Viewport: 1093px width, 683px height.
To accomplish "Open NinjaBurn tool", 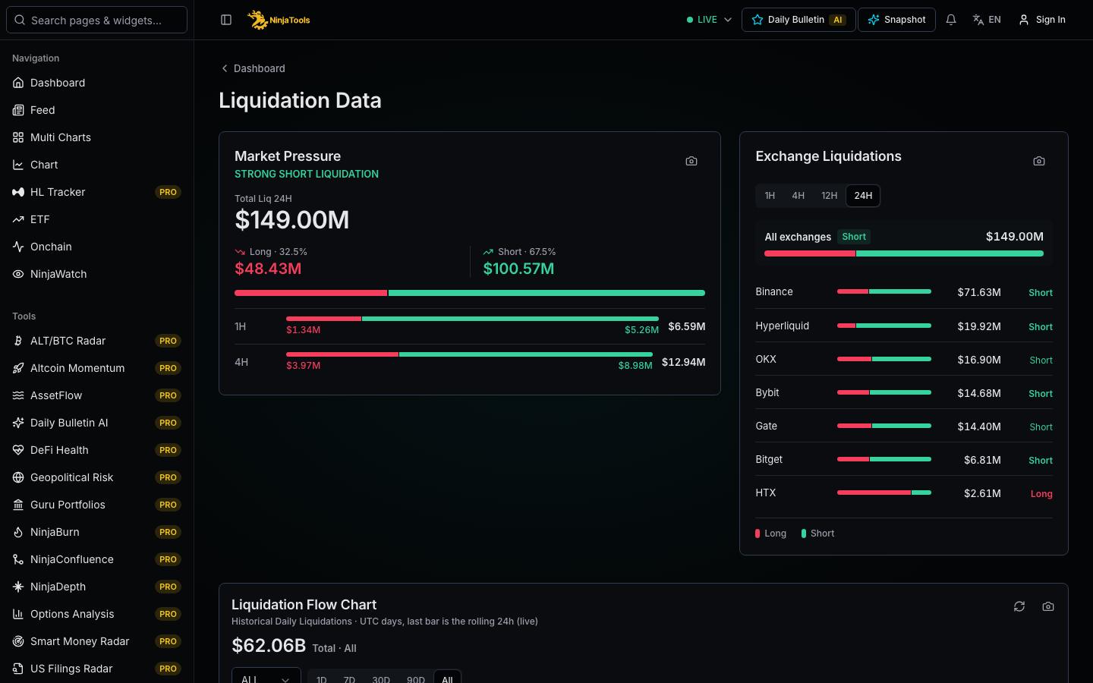I will pos(96,532).
